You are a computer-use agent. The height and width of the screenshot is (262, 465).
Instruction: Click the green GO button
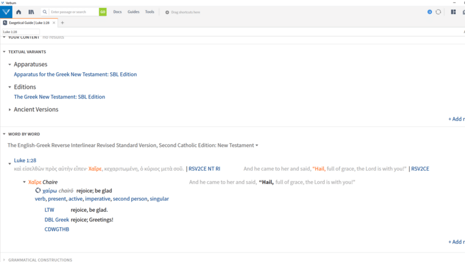tap(103, 12)
